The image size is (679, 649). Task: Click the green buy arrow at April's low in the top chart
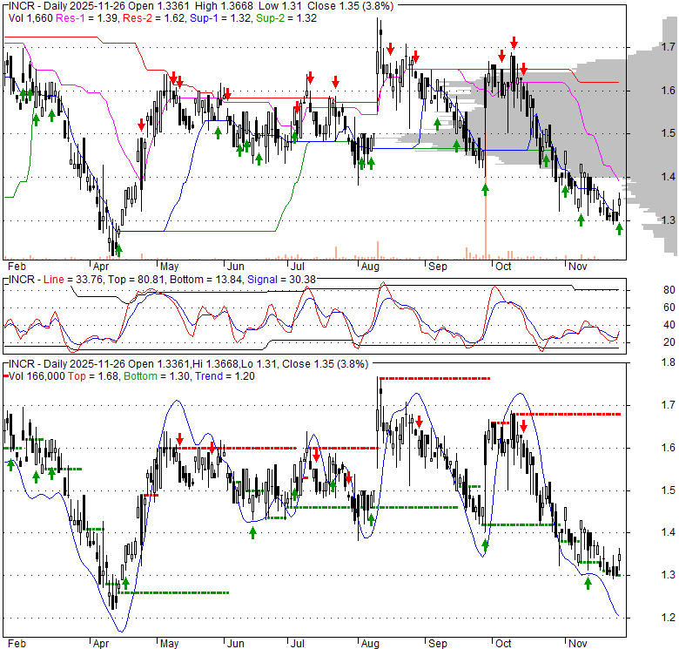(118, 248)
